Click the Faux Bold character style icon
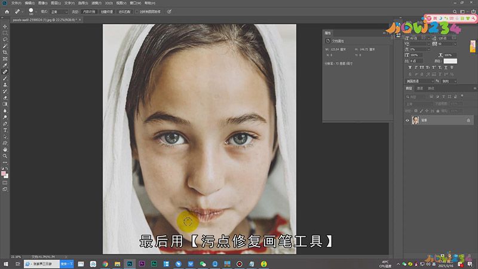The height and width of the screenshot is (269, 478). coord(410,68)
